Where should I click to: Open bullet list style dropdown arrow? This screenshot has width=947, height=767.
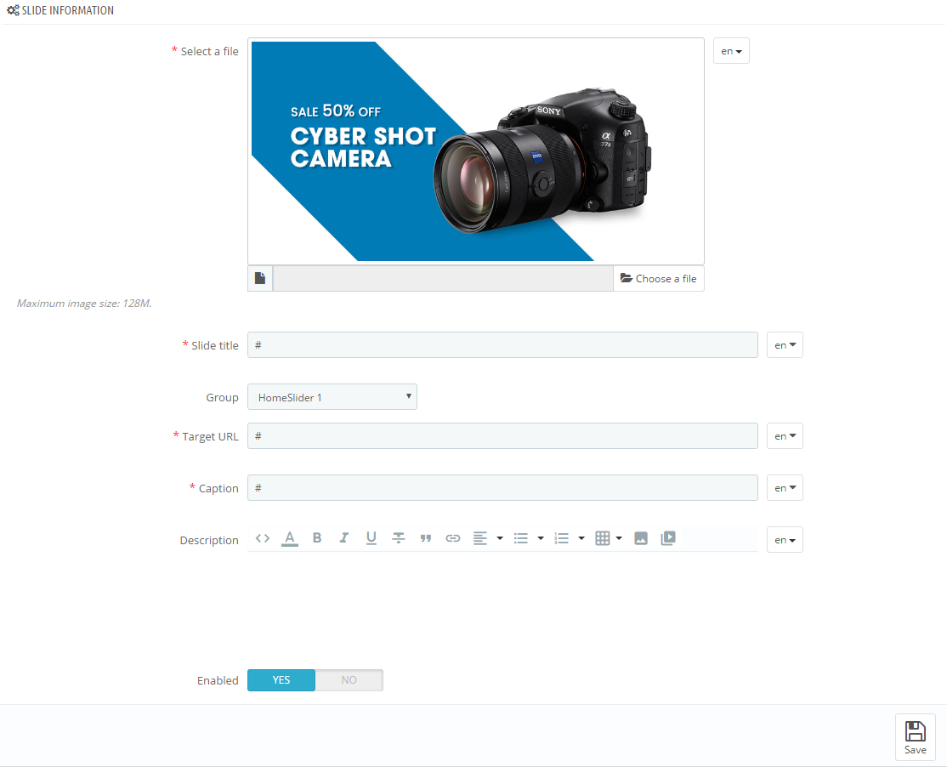541,538
